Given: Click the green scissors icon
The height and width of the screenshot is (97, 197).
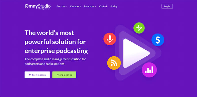Looking at the screenshot, I should click(x=139, y=28).
